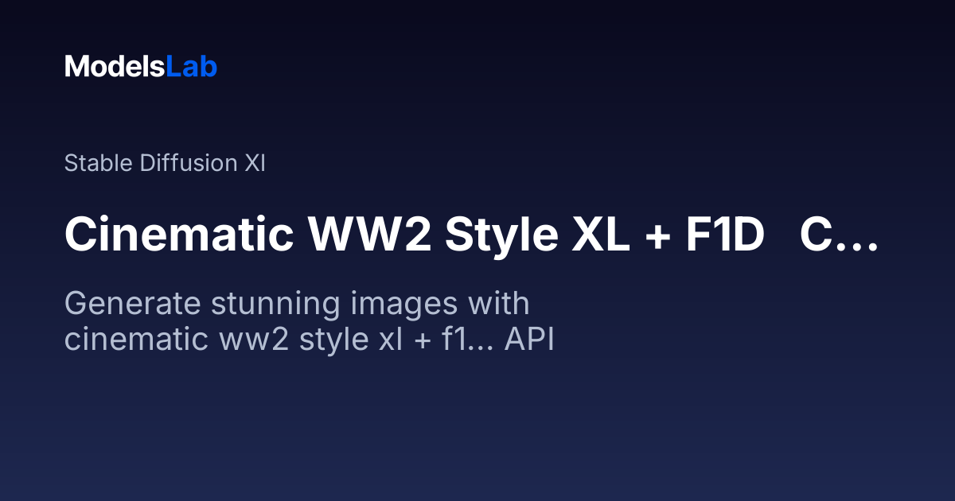The height and width of the screenshot is (501, 955).
Task: Click the word "Diffusion" in category label
Action: coord(189,163)
